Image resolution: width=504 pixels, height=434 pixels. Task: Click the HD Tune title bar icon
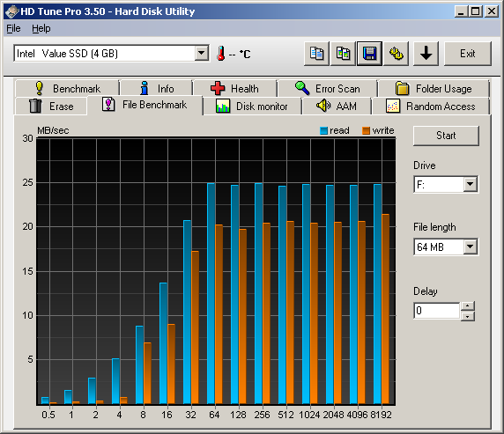pos(11,11)
